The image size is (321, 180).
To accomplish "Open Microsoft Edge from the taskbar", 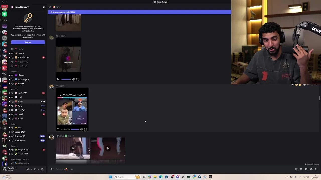I will pyautogui.click(x=161, y=177).
